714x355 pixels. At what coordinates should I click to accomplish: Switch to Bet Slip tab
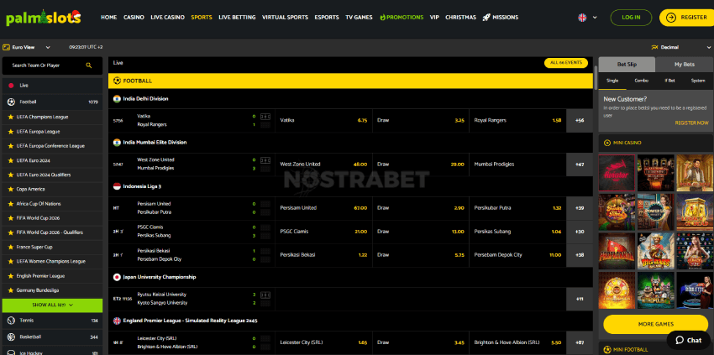tap(627, 65)
